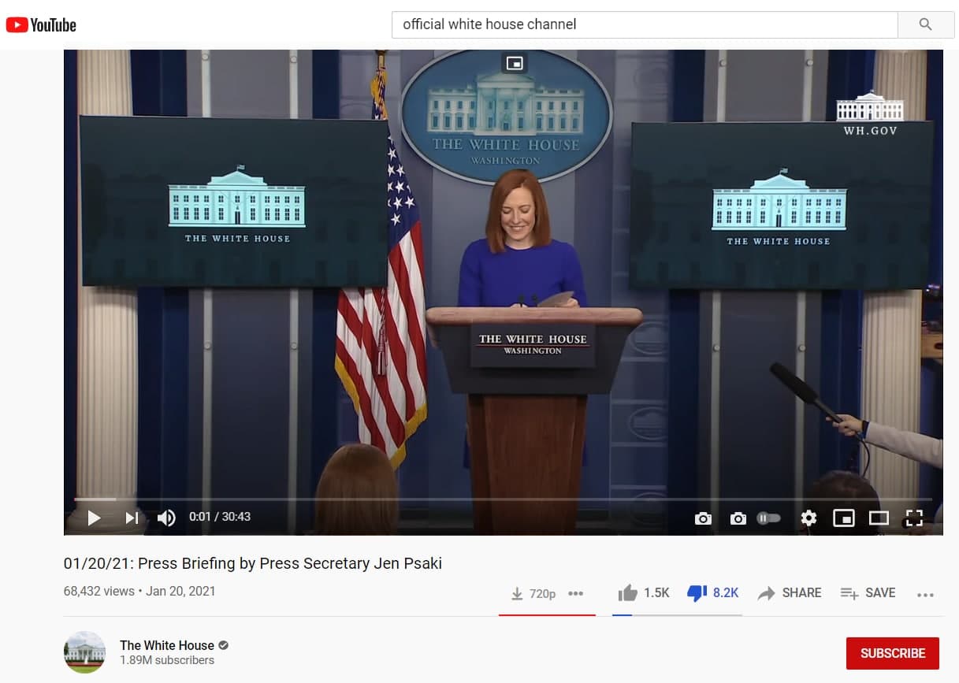Toggle the autoplay switch in player
The image size is (959, 683).
pos(768,518)
